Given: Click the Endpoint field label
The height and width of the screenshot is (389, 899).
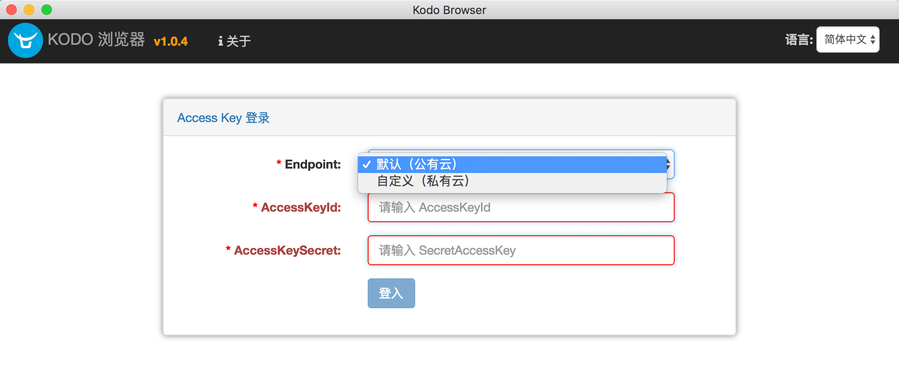Looking at the screenshot, I should [x=312, y=165].
